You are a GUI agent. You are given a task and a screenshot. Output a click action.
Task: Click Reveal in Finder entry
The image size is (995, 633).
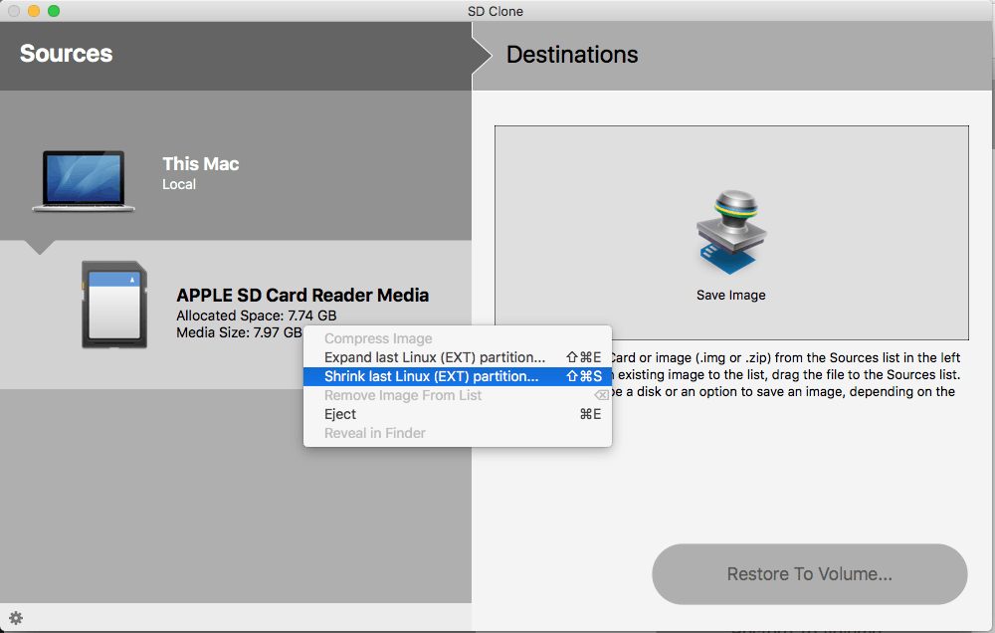(458, 434)
